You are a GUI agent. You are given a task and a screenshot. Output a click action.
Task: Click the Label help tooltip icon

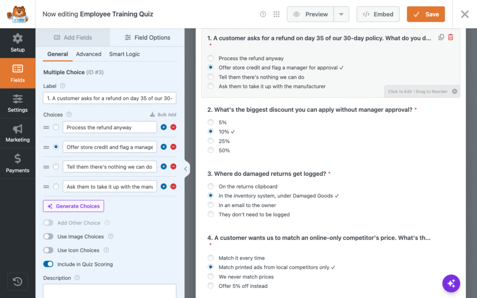tap(63, 86)
